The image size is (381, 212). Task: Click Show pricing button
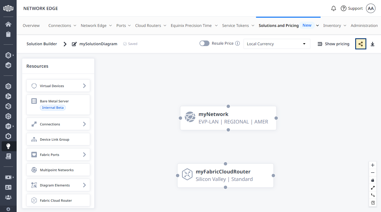(x=333, y=44)
